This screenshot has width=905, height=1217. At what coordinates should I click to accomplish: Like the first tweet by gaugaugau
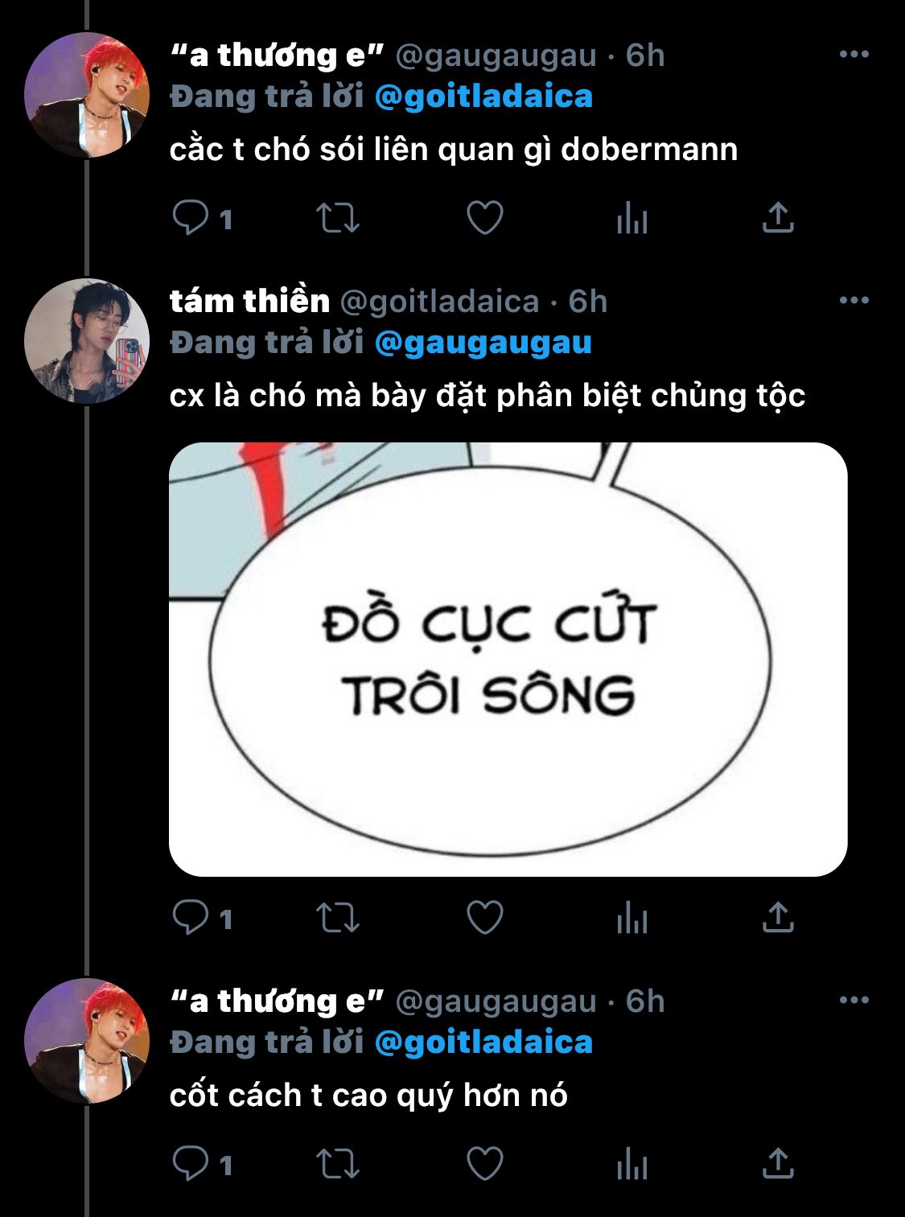tap(485, 217)
